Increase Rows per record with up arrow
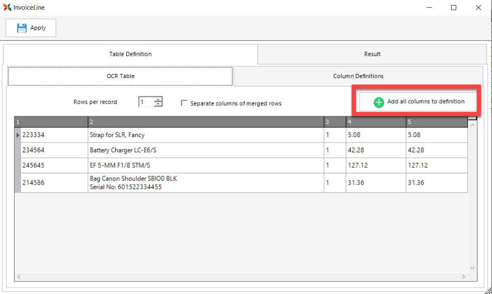 158,100
